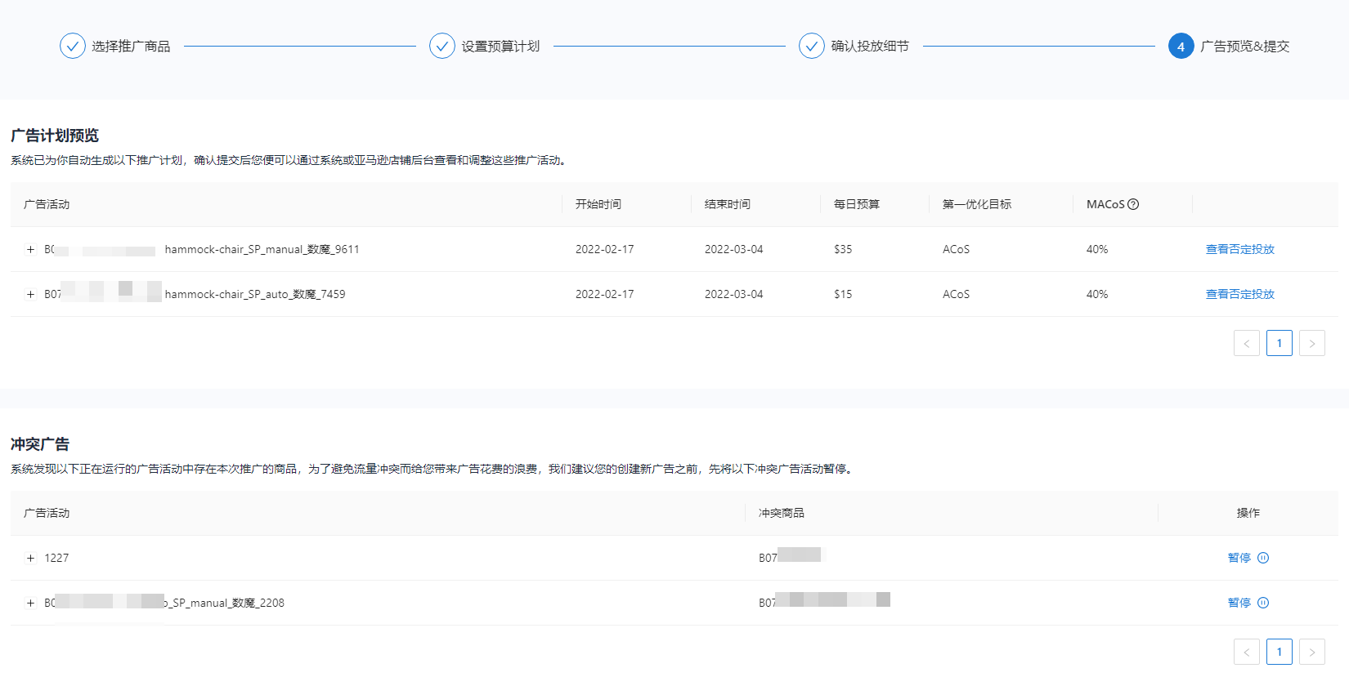Click the checkmark icon for 设置预算计划 step
This screenshot has width=1349, height=677.
(x=442, y=46)
